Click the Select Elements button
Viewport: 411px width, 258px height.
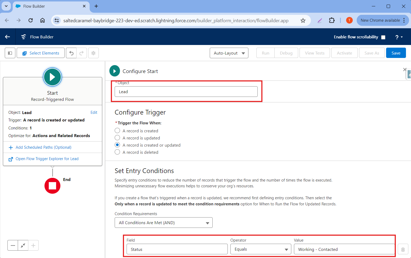41,53
